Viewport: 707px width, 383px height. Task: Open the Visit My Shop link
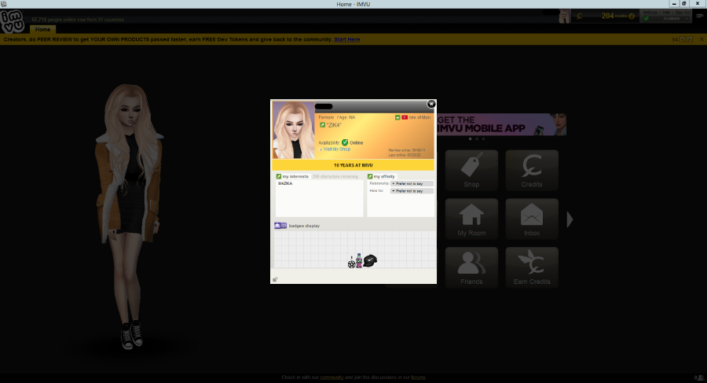point(336,149)
